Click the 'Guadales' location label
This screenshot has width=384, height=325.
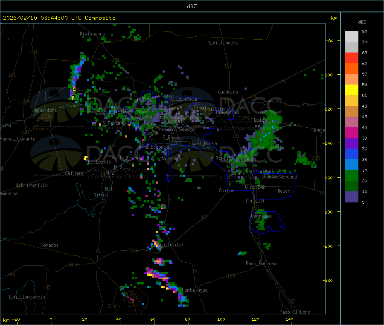228,92
